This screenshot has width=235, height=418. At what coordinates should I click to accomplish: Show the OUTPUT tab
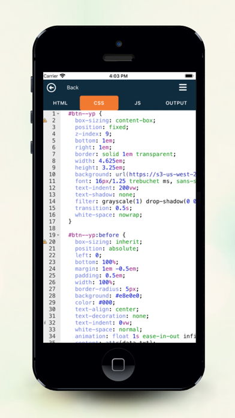point(176,103)
